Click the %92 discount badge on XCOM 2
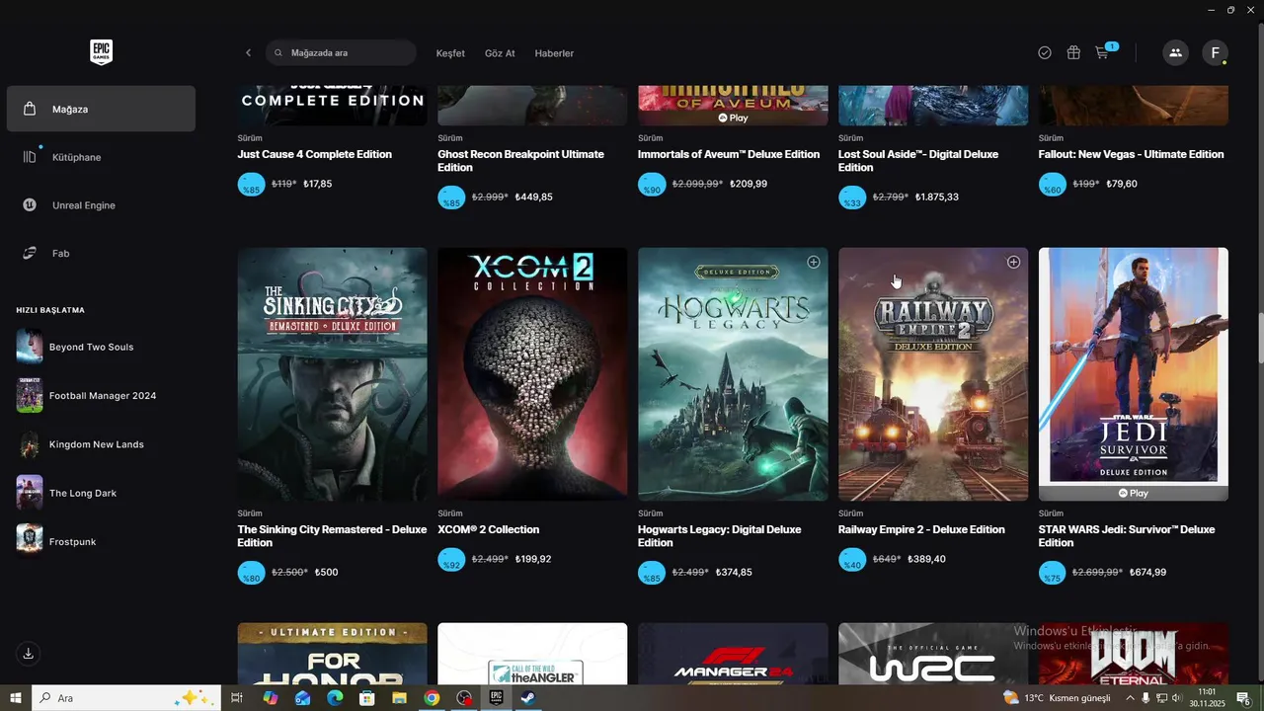The height and width of the screenshot is (711, 1264). pos(451,560)
